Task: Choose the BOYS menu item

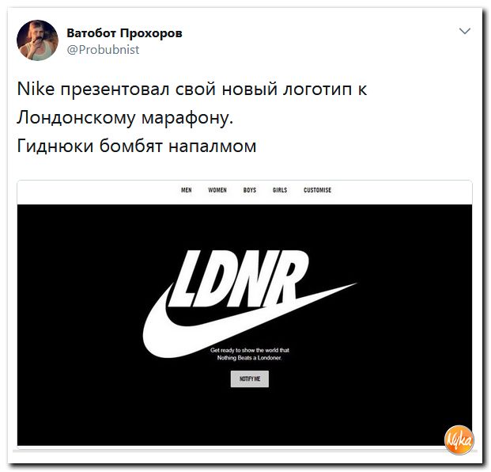Action: click(x=250, y=190)
